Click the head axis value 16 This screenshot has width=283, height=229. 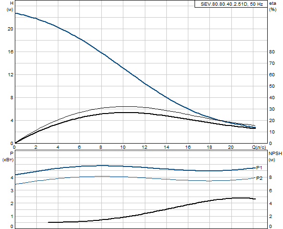tap(11, 52)
